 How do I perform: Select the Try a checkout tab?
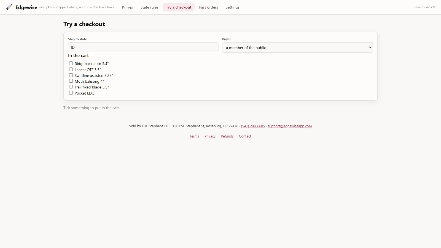coord(179,7)
